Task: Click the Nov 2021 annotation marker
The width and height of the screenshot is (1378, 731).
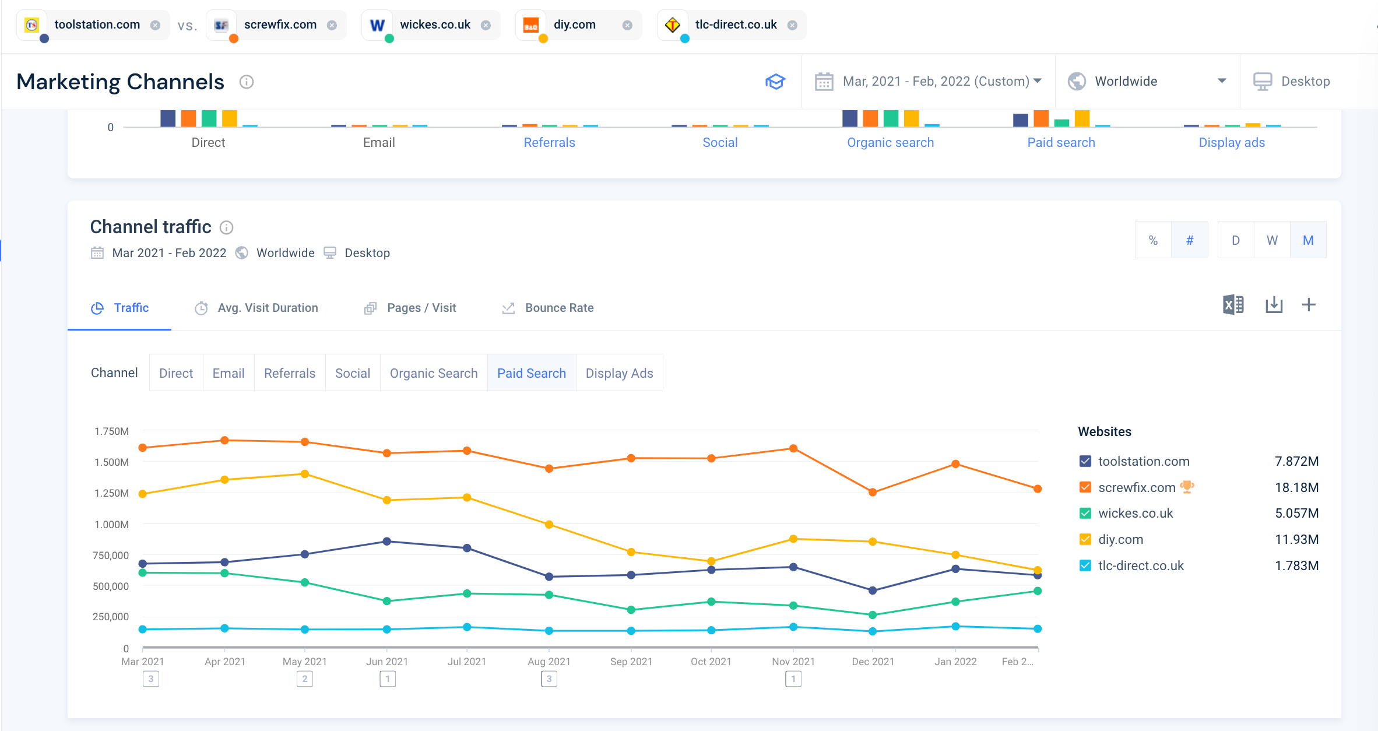Action: tap(793, 679)
